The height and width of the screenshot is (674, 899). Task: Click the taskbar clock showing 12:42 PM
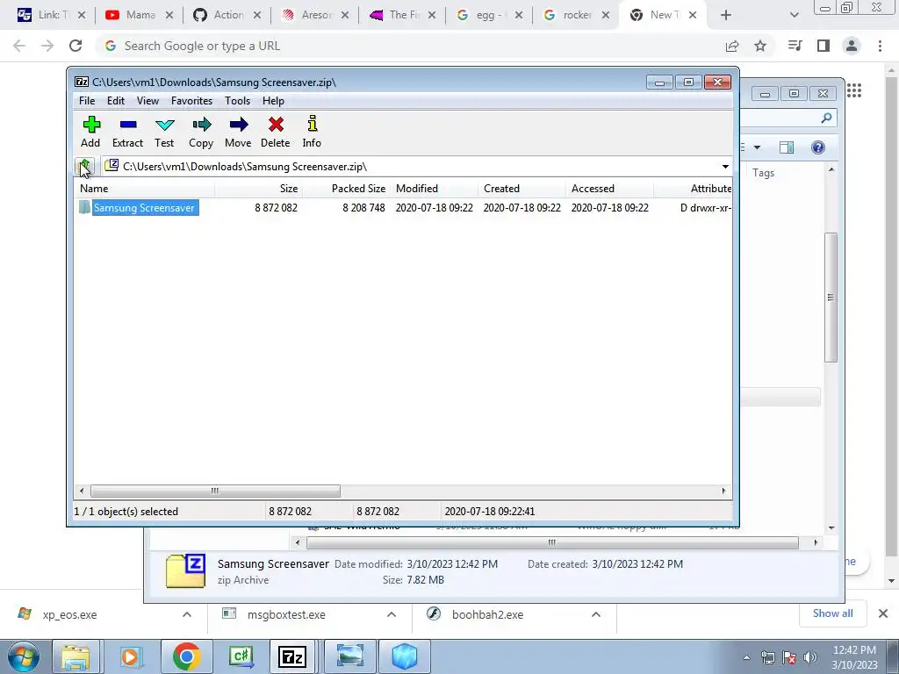(x=854, y=657)
